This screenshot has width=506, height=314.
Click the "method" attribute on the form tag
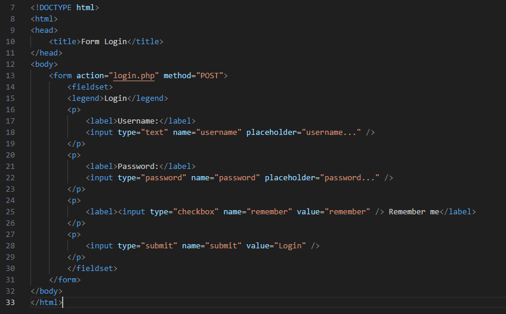[177, 75]
